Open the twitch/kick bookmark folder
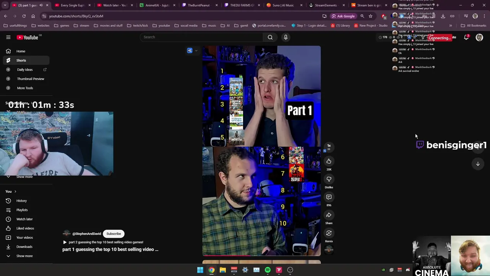This screenshot has height=276, width=490. (137, 26)
